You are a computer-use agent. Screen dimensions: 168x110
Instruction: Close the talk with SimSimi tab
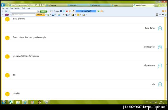[153, 5]
